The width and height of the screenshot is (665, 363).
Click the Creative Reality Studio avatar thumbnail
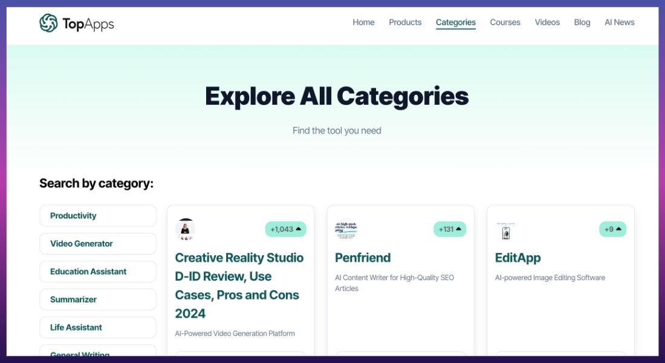point(185,229)
